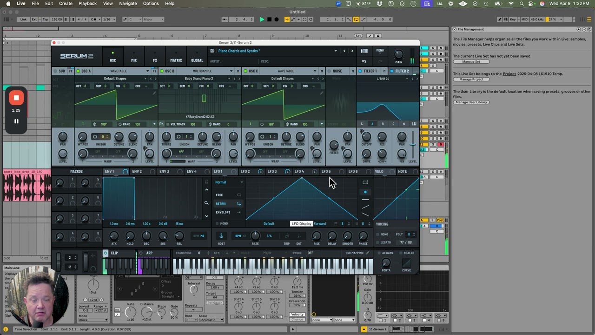Select the LFO dot point-shape tool

coord(365,192)
